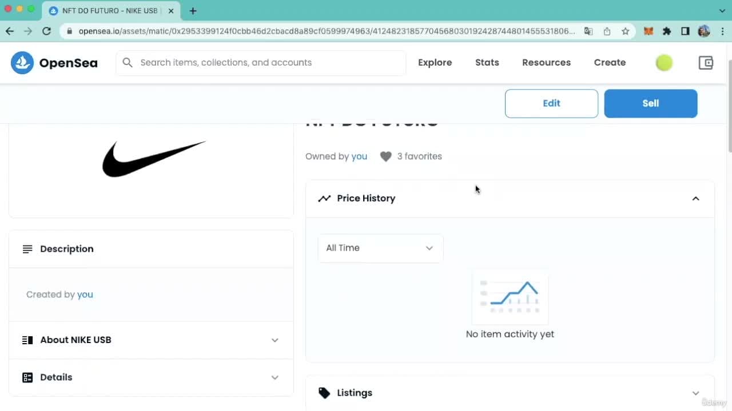Screen dimensions: 732x411
Task: Open the Chrome three-dot menu
Action: click(722, 31)
